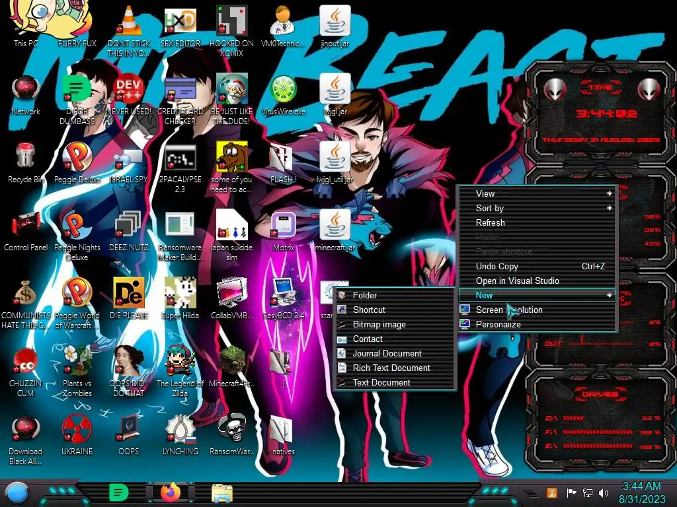
Task: Create a new Rich Text Document
Action: tap(395, 368)
